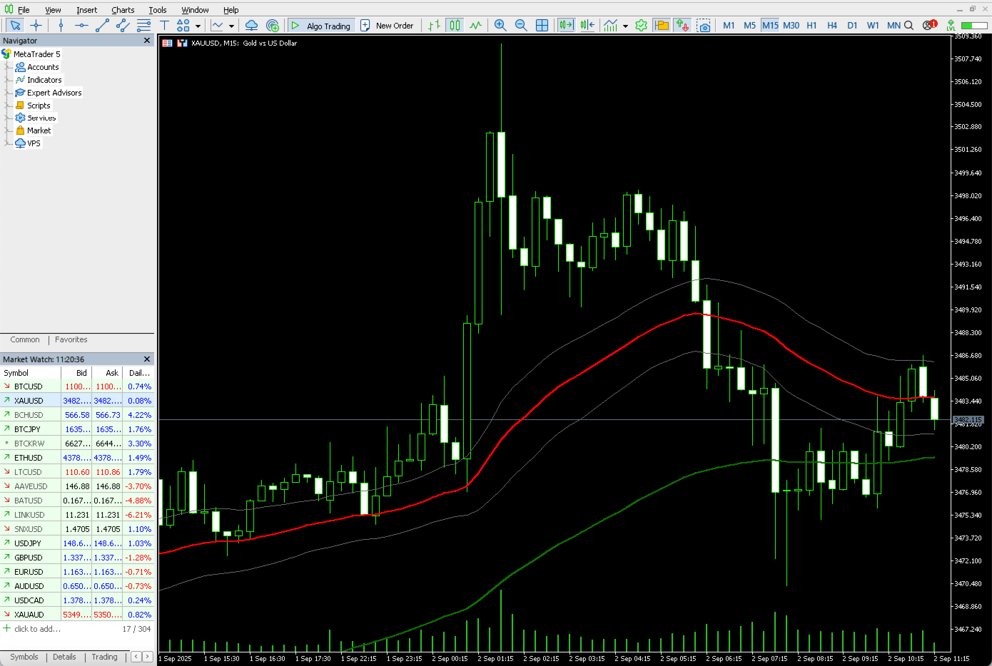The image size is (992, 666).
Task: Zoom in on the chart
Action: (500, 25)
